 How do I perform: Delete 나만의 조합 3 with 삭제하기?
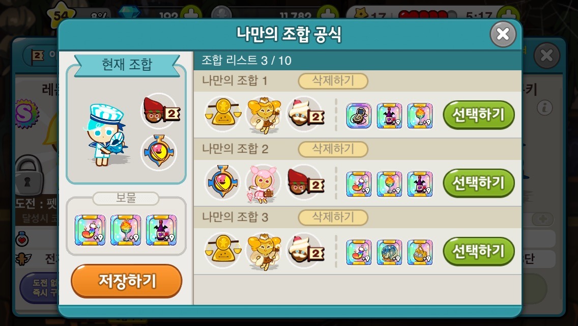tap(333, 218)
